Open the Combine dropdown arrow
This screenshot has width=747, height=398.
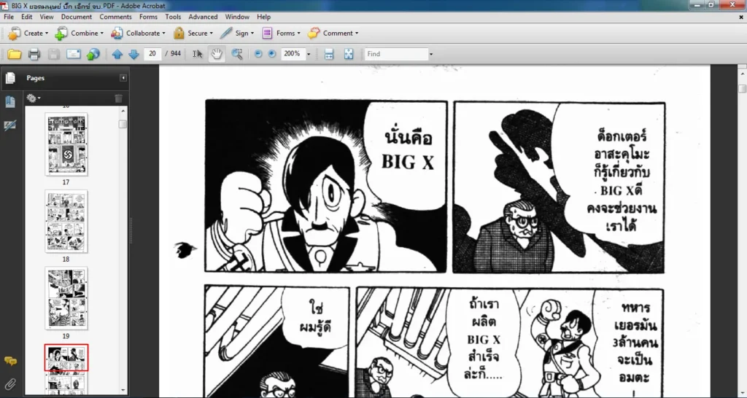tap(101, 34)
